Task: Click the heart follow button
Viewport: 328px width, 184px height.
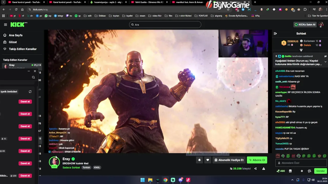Action: click(x=208, y=160)
